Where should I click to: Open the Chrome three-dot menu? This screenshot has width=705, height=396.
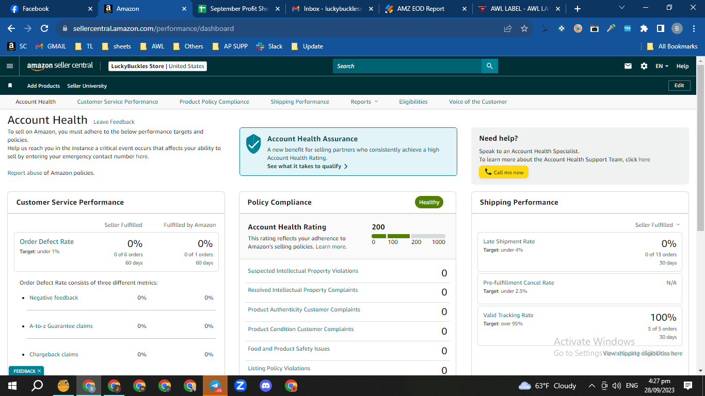693,28
